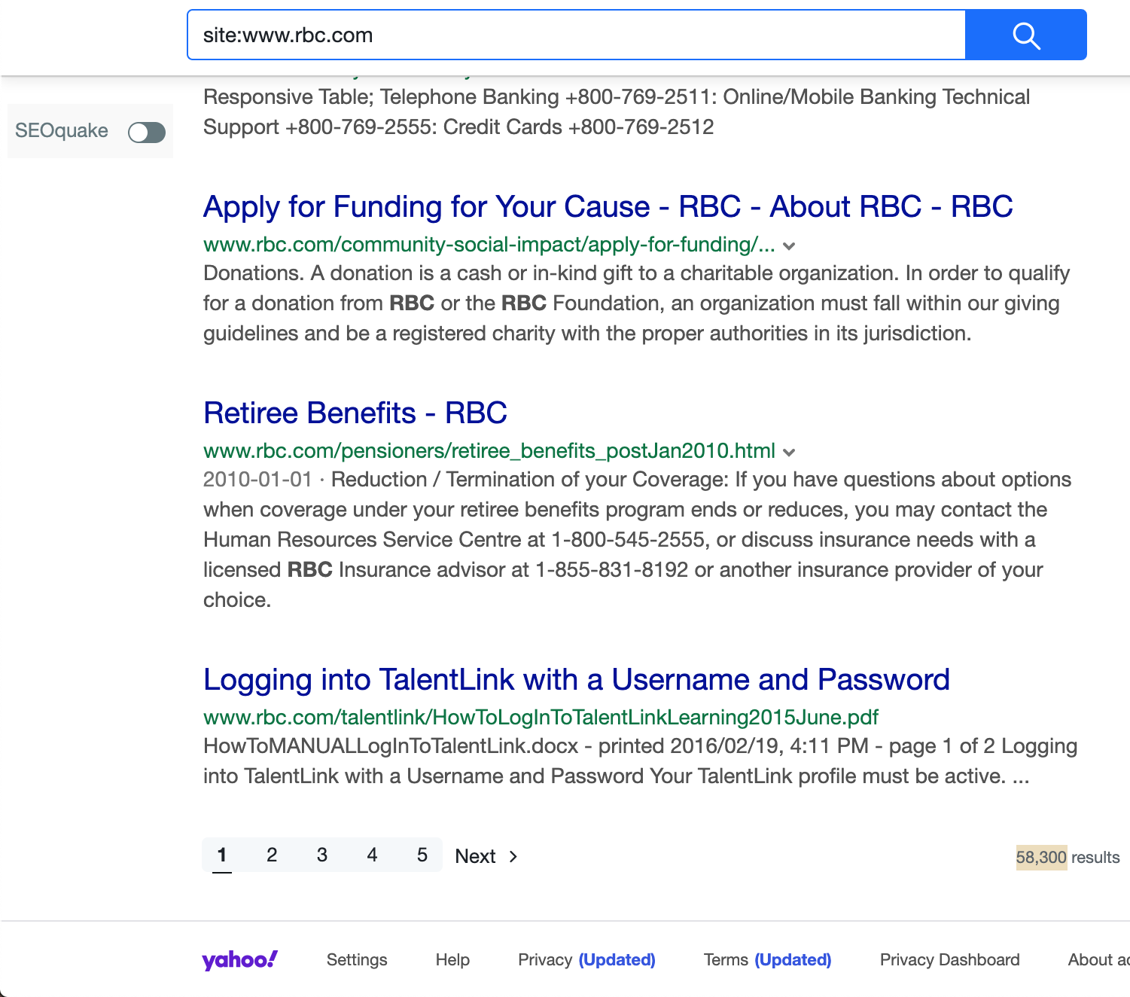Click the '58,300 results' count text
The image size is (1130, 997).
click(x=1068, y=857)
